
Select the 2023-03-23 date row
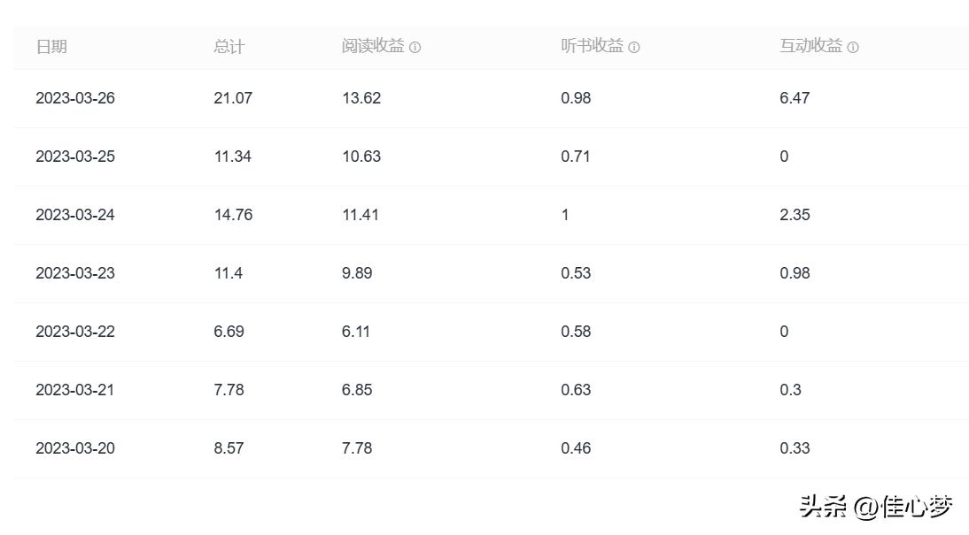[75, 273]
